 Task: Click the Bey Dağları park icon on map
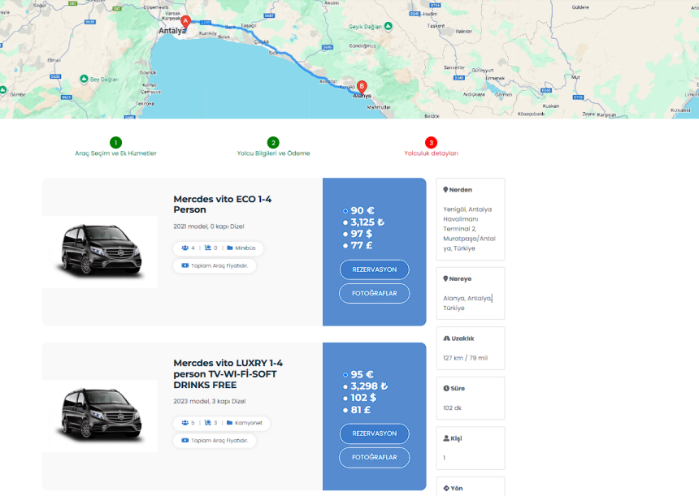point(84,79)
